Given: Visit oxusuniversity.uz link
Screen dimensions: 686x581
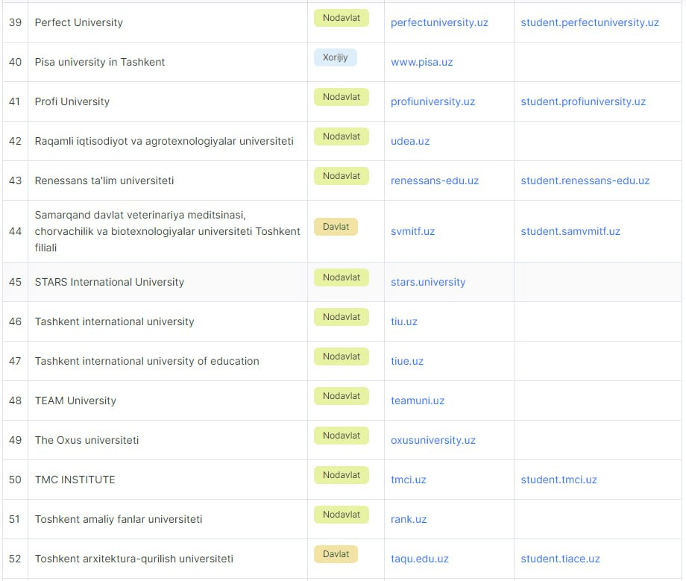Looking at the screenshot, I should click(x=432, y=440).
